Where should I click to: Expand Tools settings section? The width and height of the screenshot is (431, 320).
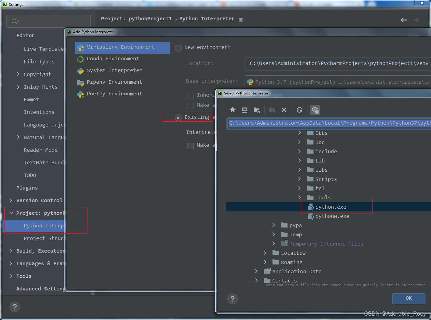pos(11,276)
